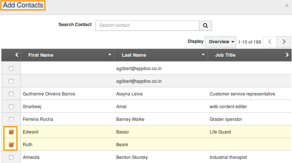Viewport: 292px width, 163px height.
Task: Click the Search contact input field
Action: point(147,25)
